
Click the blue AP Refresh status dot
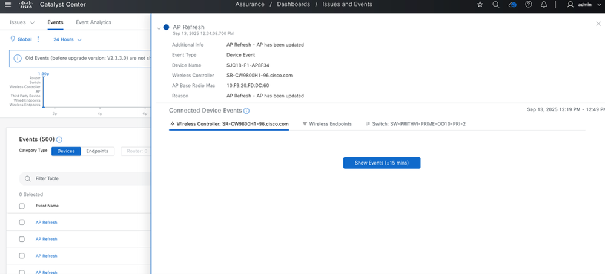[167, 27]
